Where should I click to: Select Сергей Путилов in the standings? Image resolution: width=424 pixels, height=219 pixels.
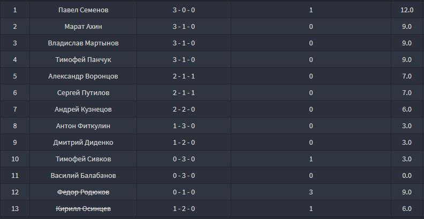tap(83, 93)
